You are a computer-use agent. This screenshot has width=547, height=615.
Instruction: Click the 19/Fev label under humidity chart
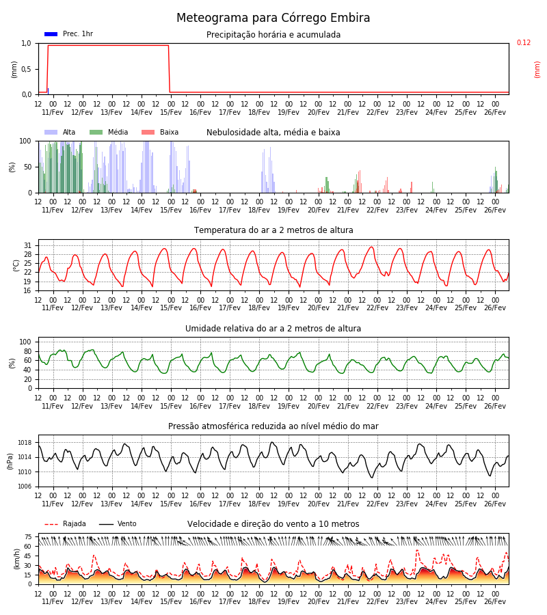(289, 406)
